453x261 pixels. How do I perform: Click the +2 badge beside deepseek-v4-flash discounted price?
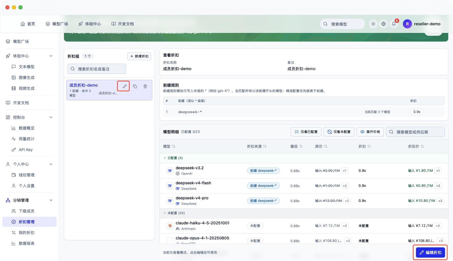pyautogui.click(x=438, y=186)
